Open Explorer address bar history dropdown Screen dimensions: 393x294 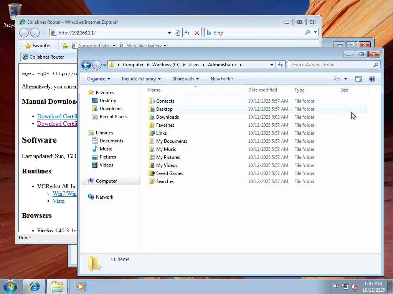[x=272, y=65]
